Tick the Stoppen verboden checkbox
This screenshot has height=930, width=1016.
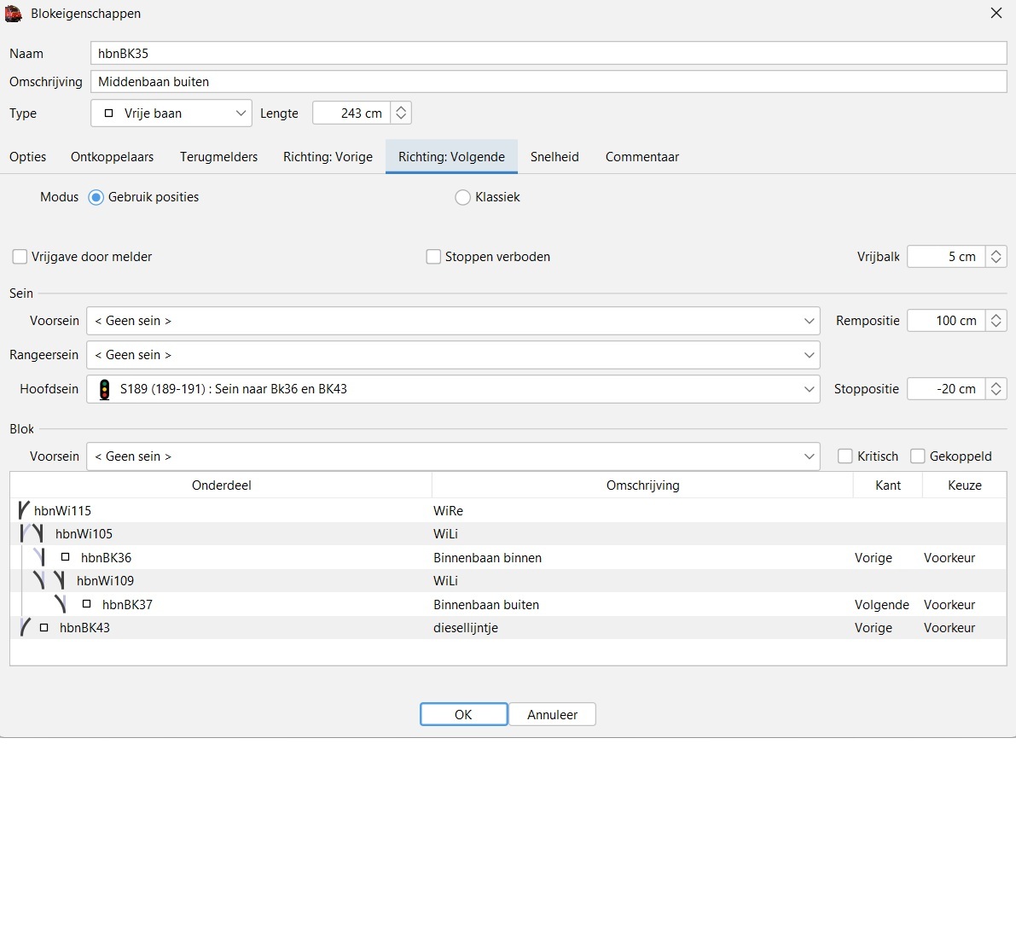[433, 257]
